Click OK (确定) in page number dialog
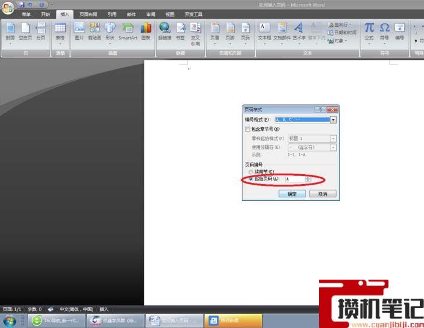Viewport: 424px width, 328px height. [x=292, y=194]
